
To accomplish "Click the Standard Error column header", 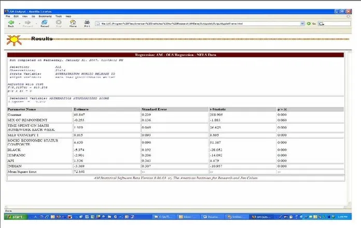I will point(154,109).
